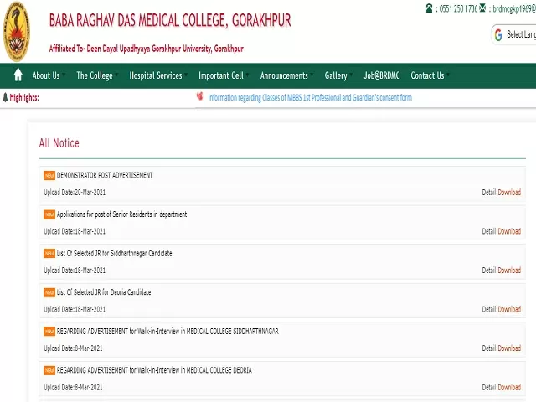Download the Deoria selected JR list
The width and height of the screenshot is (536, 402).
click(x=509, y=309)
